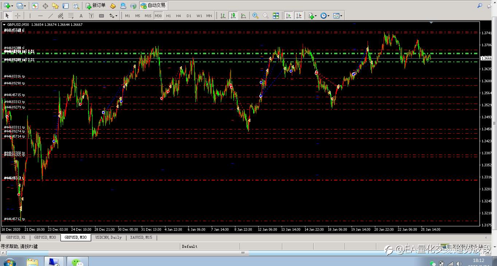Select the horizontal line tool
Viewport: 497px width, 266px height.
[40, 16]
